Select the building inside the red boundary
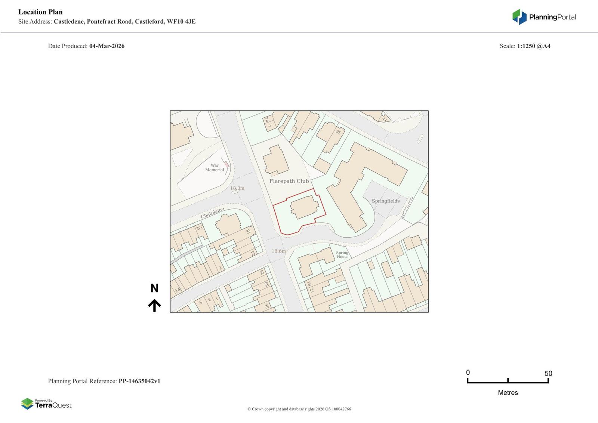 (x=304, y=207)
